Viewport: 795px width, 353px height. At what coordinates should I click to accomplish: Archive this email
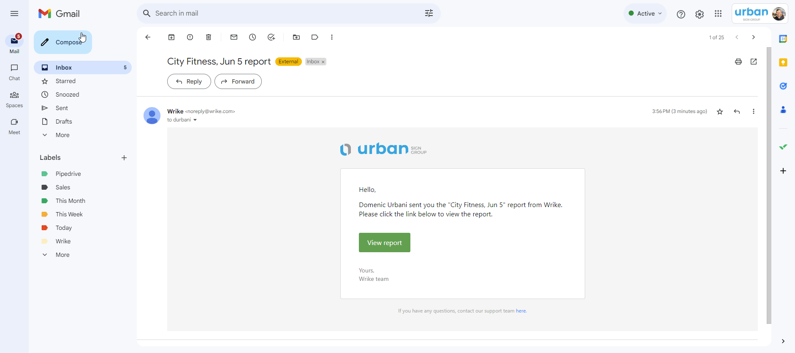171,37
